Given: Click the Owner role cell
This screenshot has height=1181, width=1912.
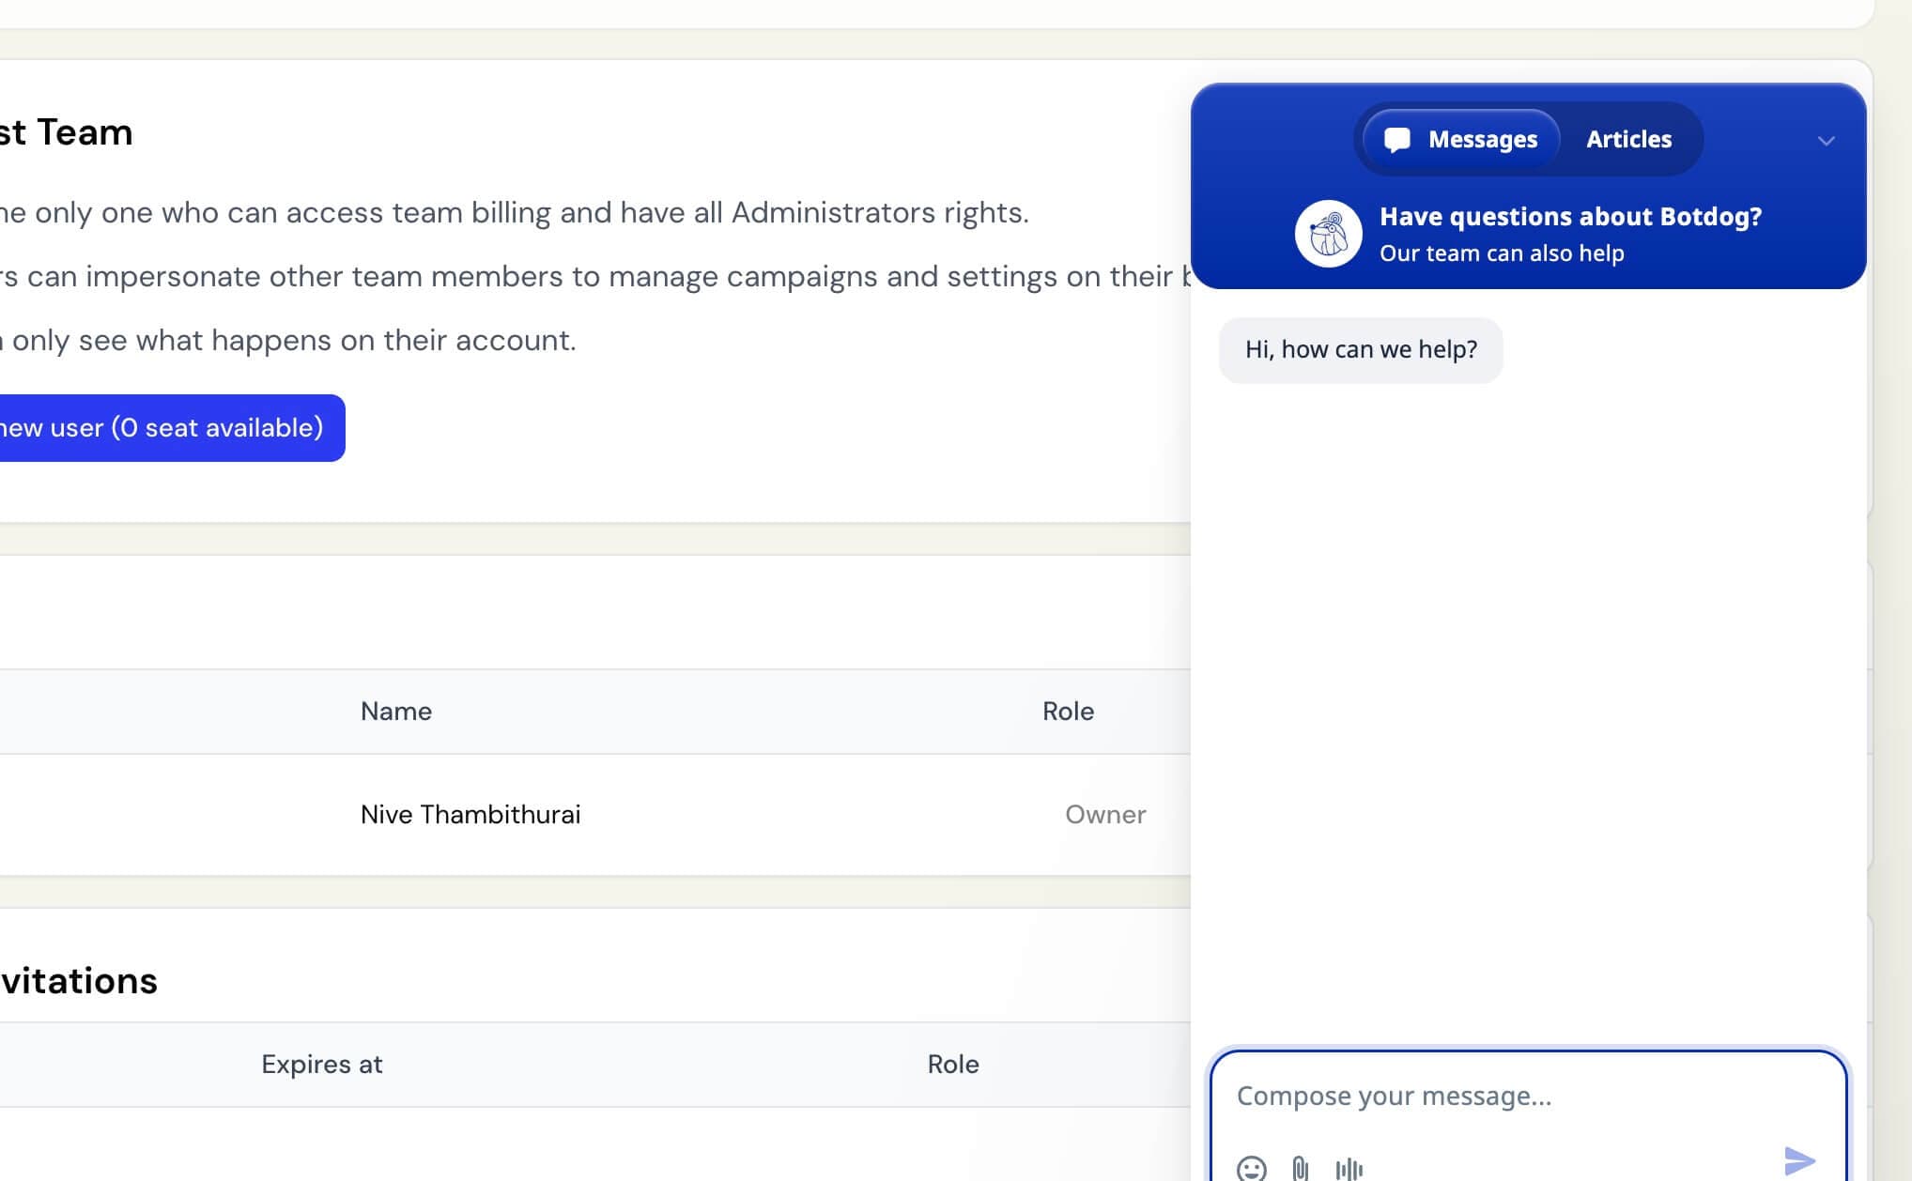Looking at the screenshot, I should coord(1105,815).
